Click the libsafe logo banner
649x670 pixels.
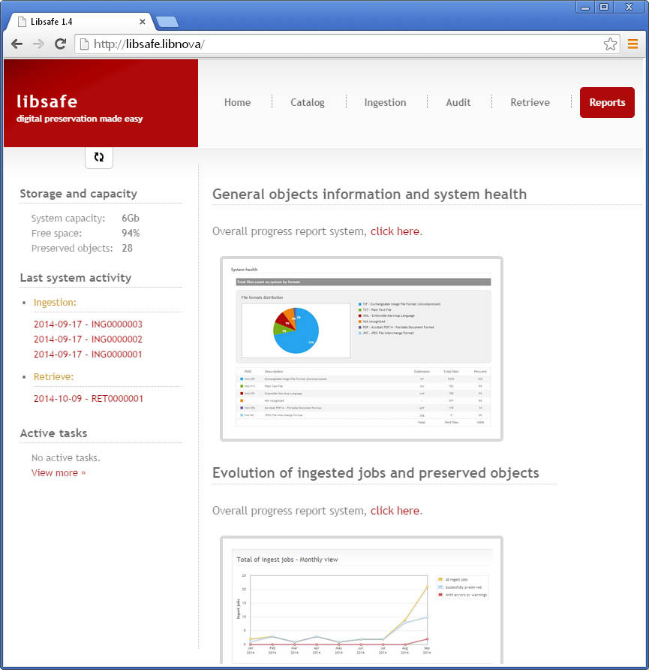(x=101, y=103)
